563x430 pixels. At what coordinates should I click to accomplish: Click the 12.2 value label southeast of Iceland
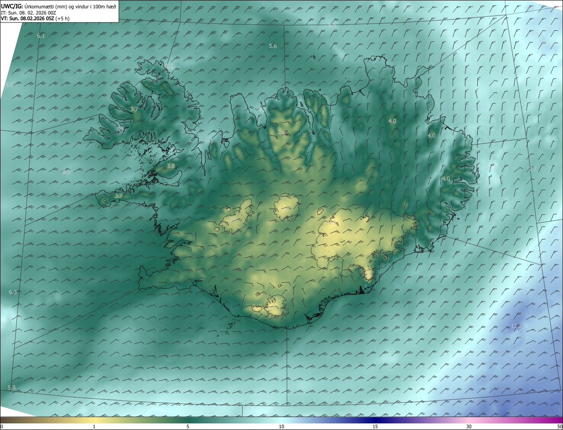[516, 326]
